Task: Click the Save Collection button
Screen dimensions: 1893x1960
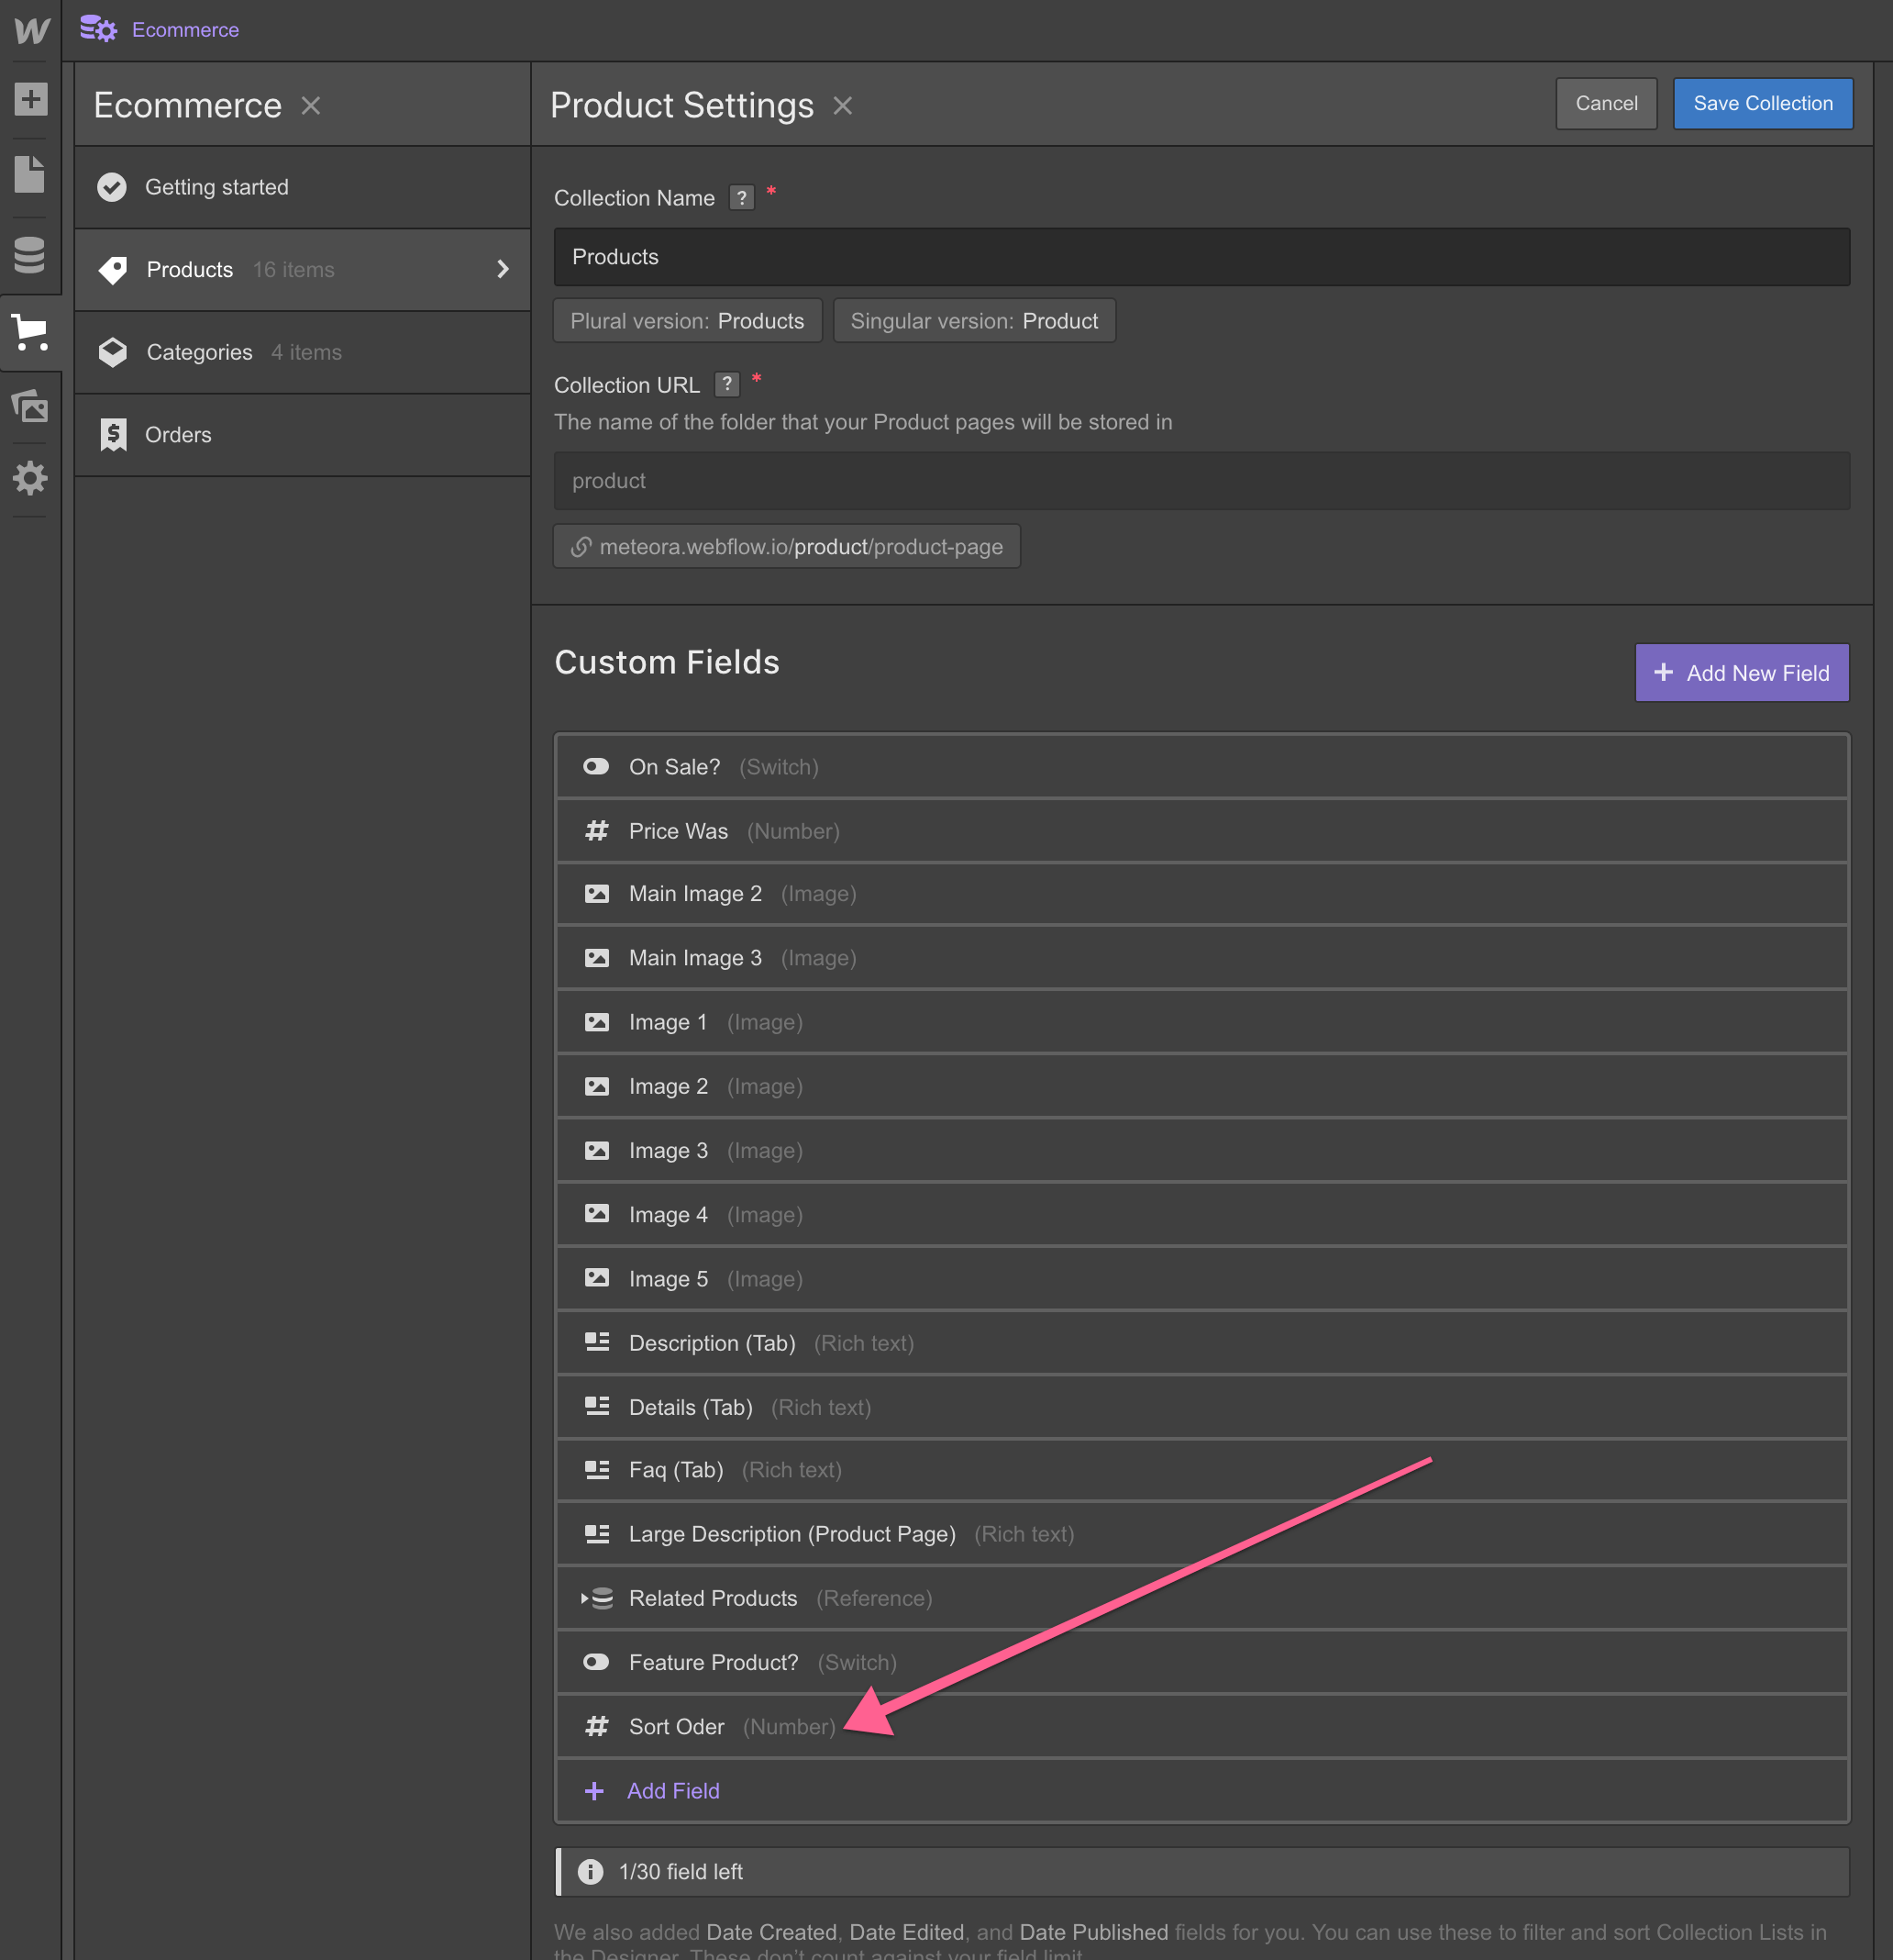Action: [1762, 103]
